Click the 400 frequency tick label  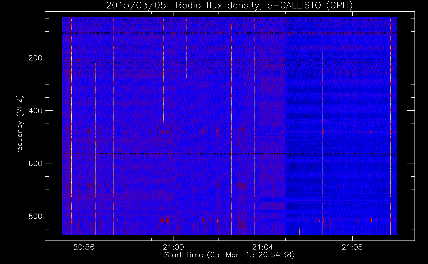35,111
